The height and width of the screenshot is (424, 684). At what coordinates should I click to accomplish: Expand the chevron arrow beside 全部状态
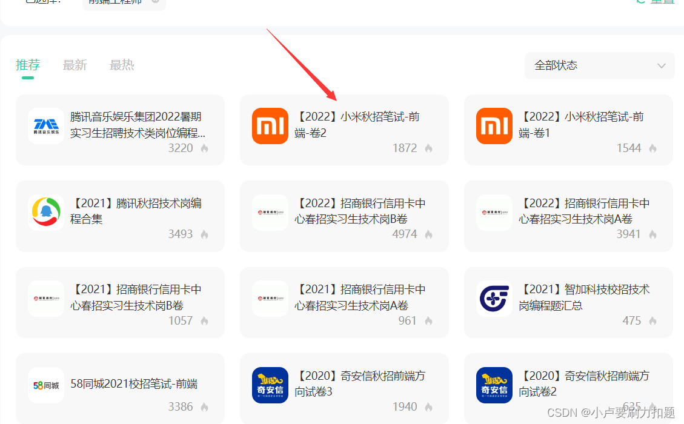[x=662, y=66]
